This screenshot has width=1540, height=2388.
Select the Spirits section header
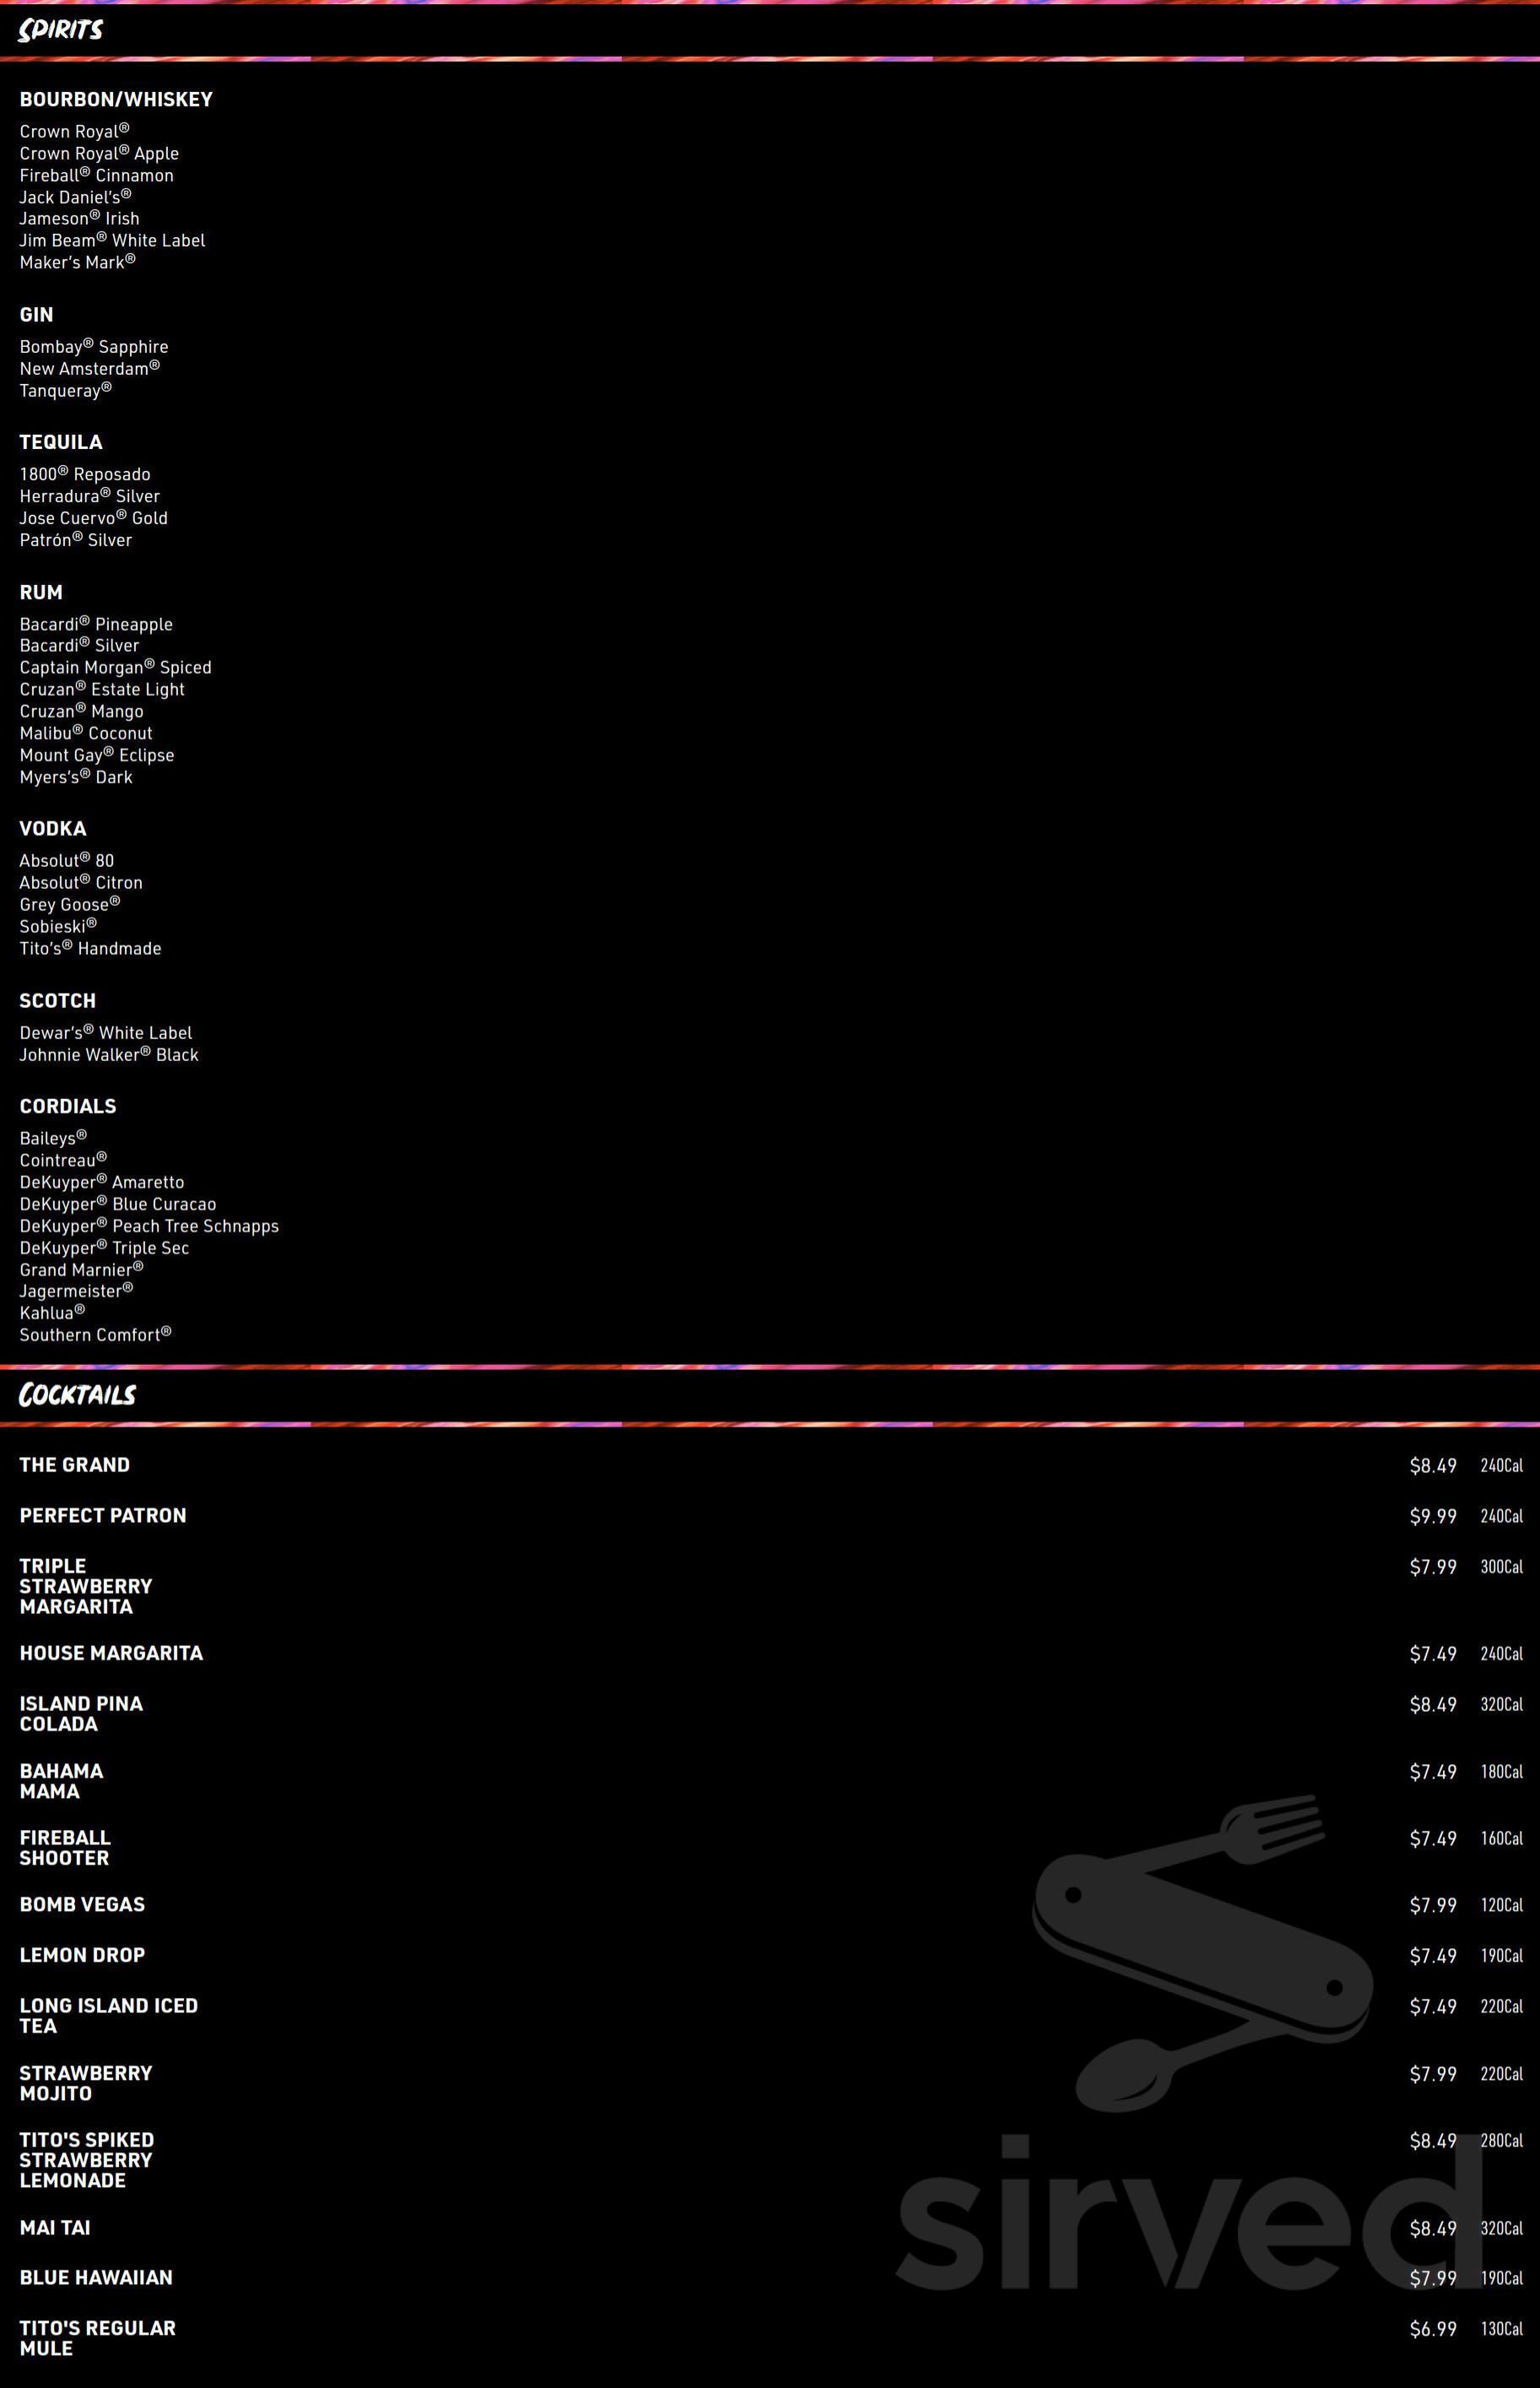coord(61,30)
